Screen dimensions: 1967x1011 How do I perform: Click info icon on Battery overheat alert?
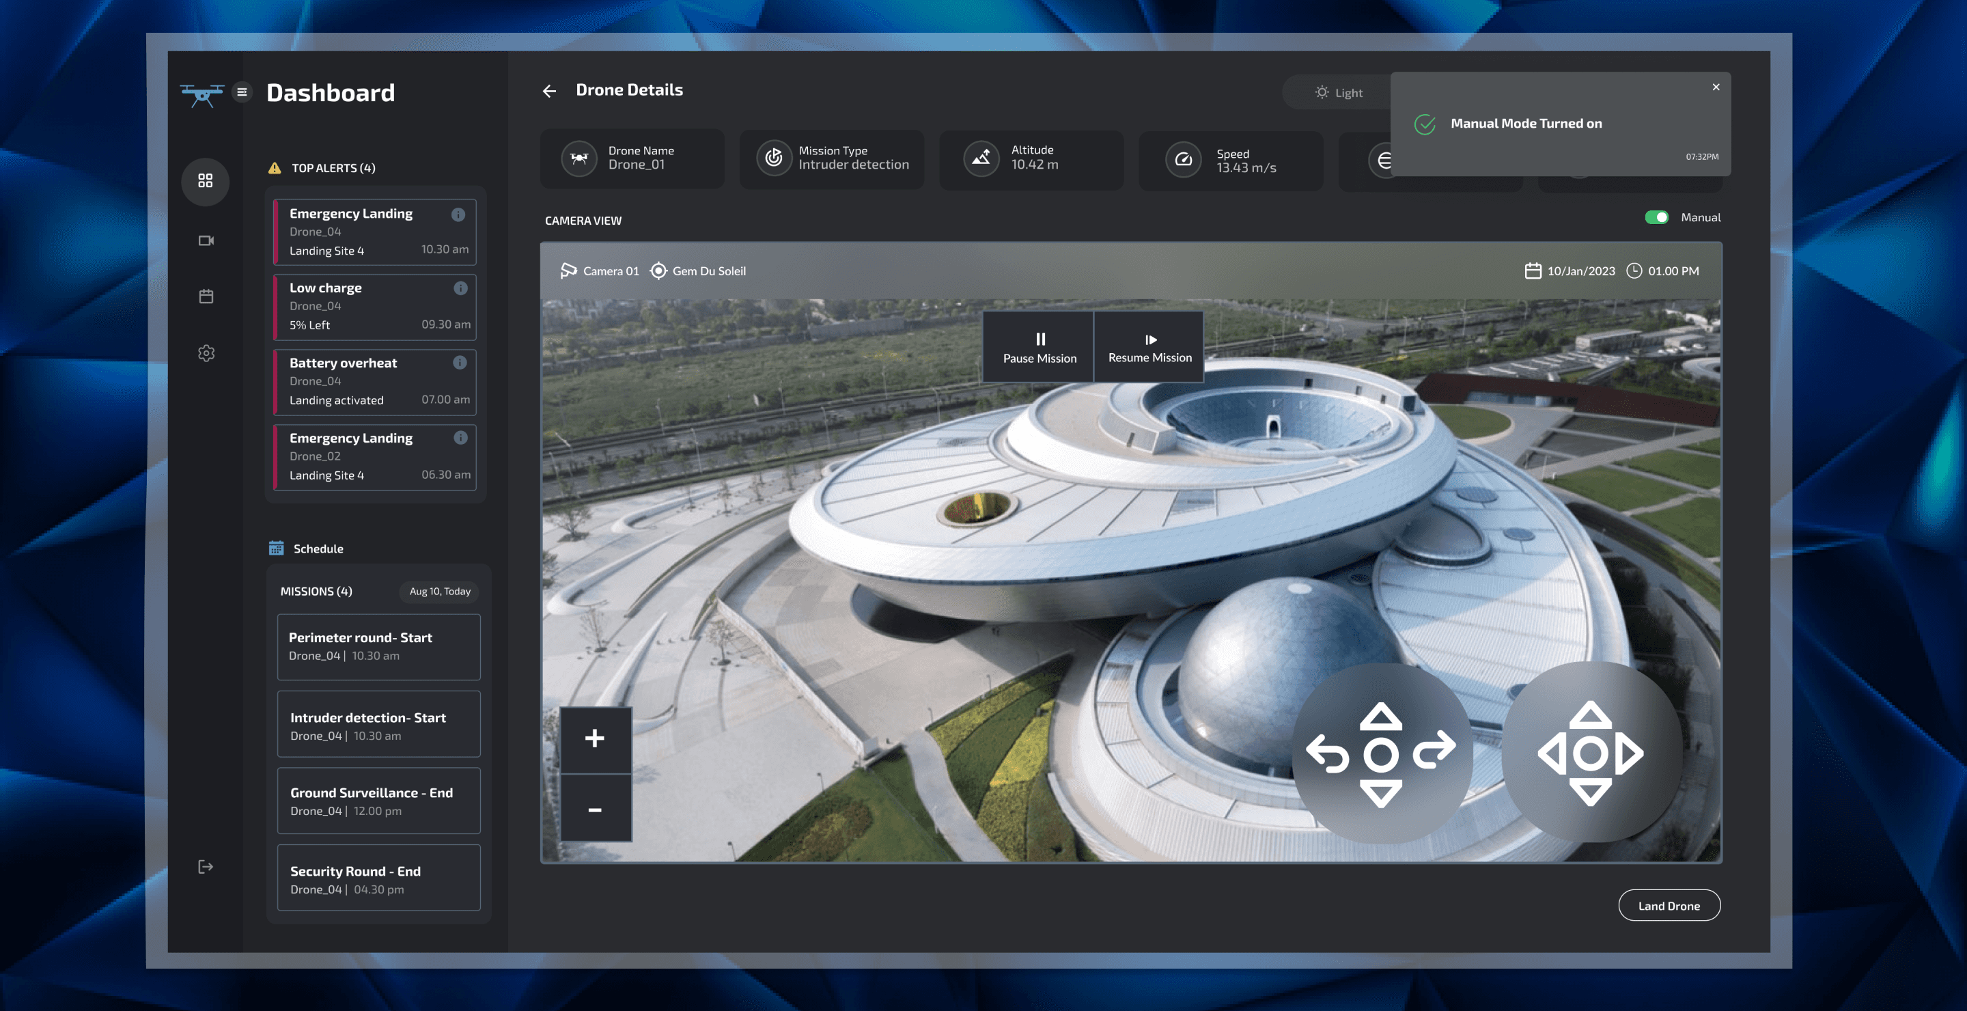[459, 363]
